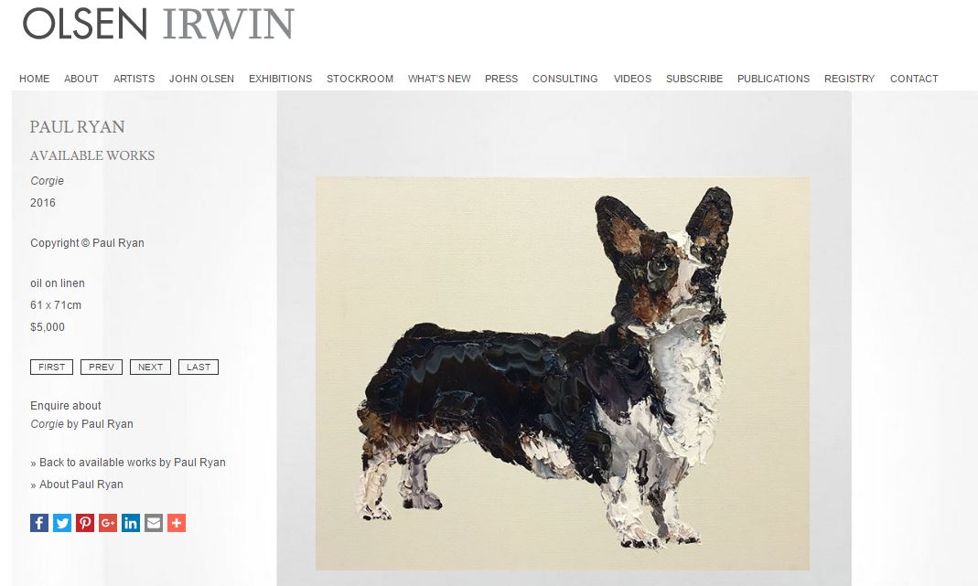Jump to LAST artwork
Viewport: 978px width, 586px height.
click(199, 368)
